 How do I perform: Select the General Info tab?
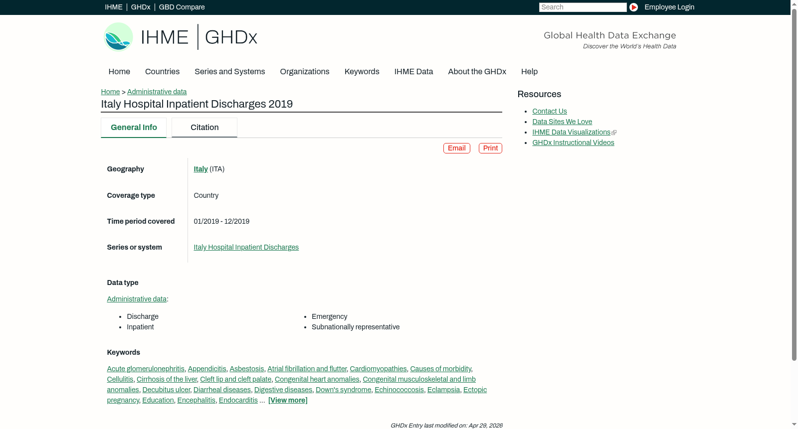pos(134,128)
